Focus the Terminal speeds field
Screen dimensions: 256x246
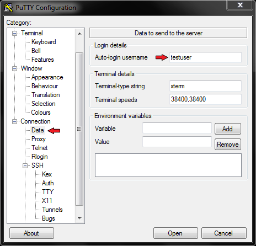click(205, 99)
